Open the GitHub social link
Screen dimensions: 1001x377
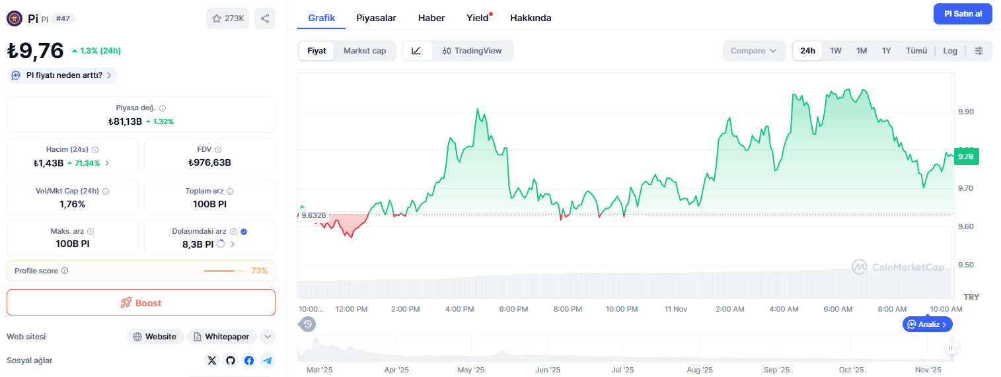coord(230,360)
